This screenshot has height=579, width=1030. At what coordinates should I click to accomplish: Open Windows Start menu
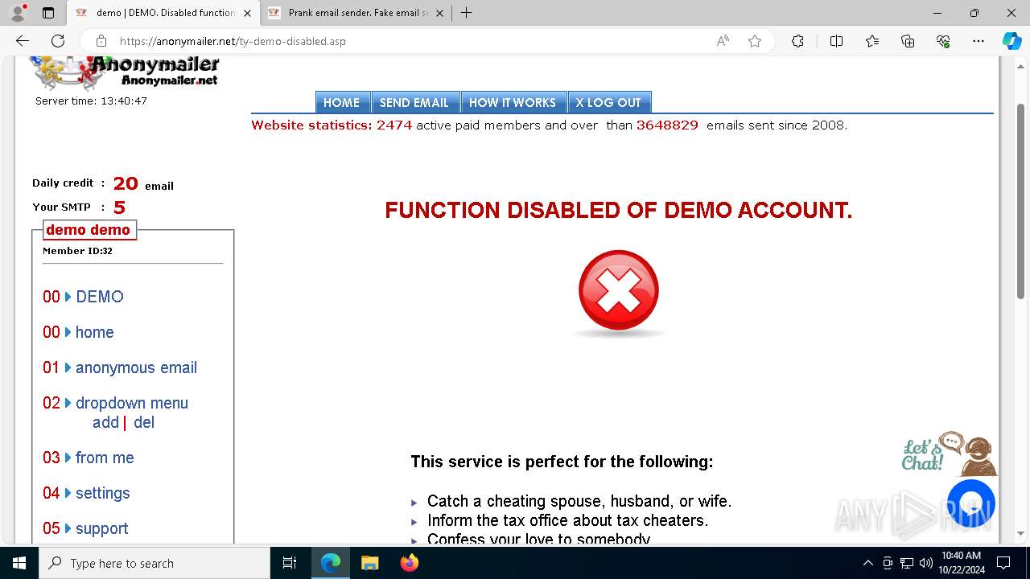pos(19,563)
